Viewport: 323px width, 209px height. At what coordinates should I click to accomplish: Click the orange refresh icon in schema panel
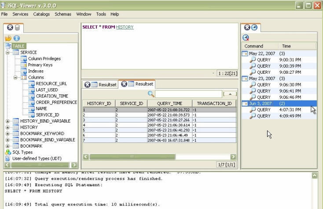(8, 38)
